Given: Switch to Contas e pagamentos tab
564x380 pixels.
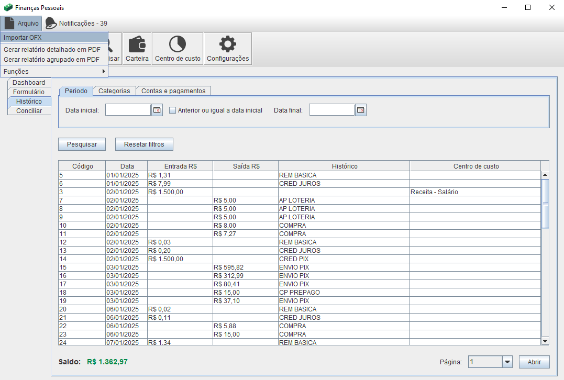Looking at the screenshot, I should pos(173,91).
